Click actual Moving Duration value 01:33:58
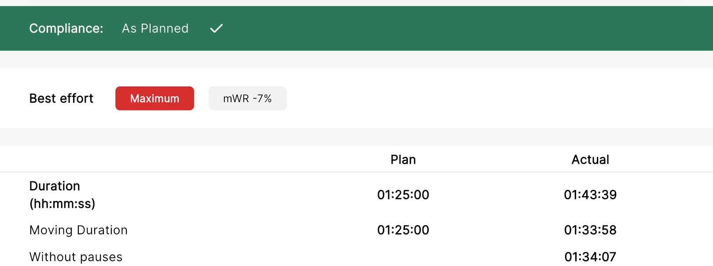The width and height of the screenshot is (713, 266). (x=590, y=230)
